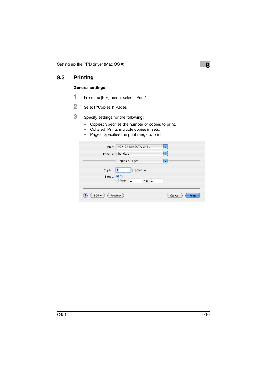Select the All pages radio button

117,176
